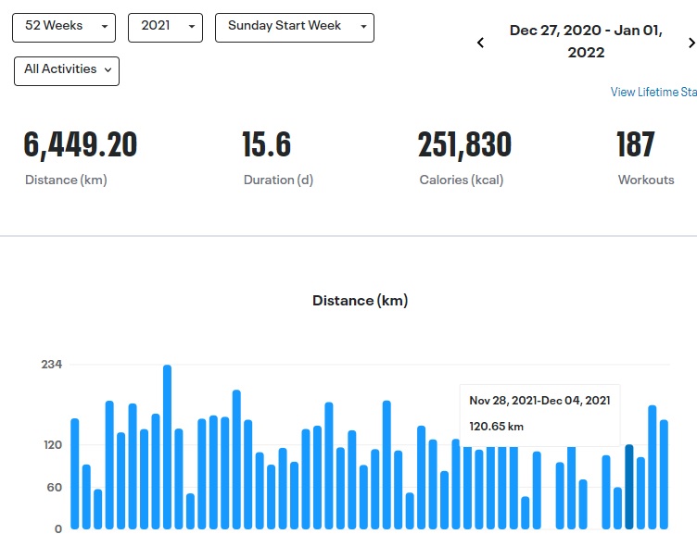Viewport: 697px width, 559px height.
Task: Go to the previous date range arrow
Action: coord(480,43)
